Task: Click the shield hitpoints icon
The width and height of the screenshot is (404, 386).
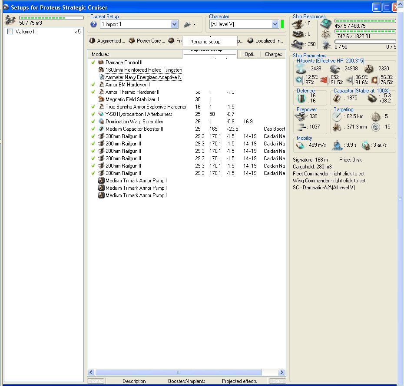Action: pos(301,69)
